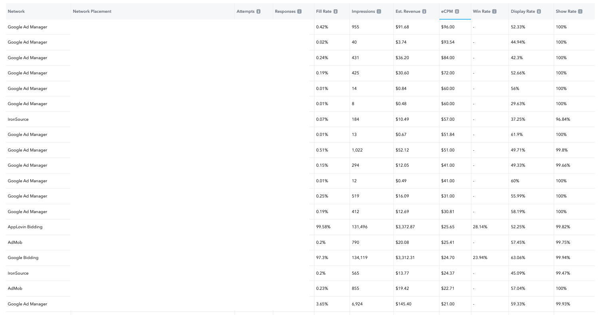
Task: Click the top Google Ad Manager entry
Action: coord(27,27)
